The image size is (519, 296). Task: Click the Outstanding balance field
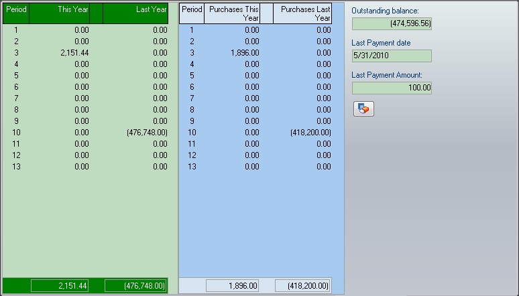coord(392,23)
